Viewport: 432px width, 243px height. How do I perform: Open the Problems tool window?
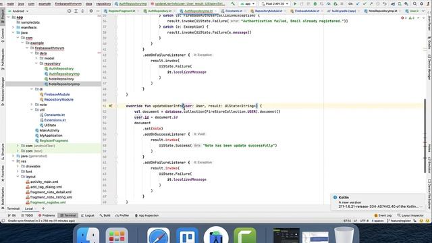(x=47, y=215)
